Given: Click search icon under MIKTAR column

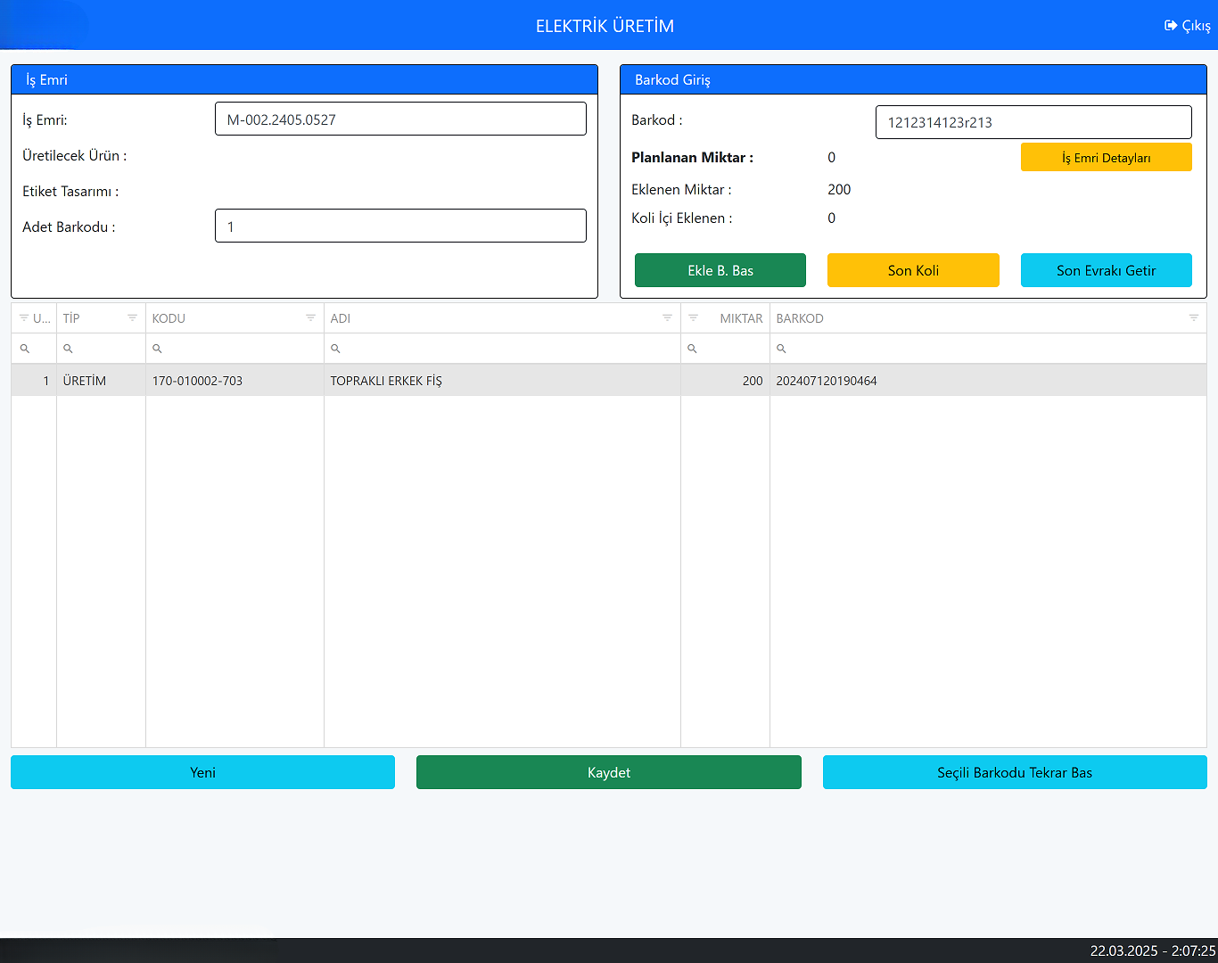Looking at the screenshot, I should (692, 349).
